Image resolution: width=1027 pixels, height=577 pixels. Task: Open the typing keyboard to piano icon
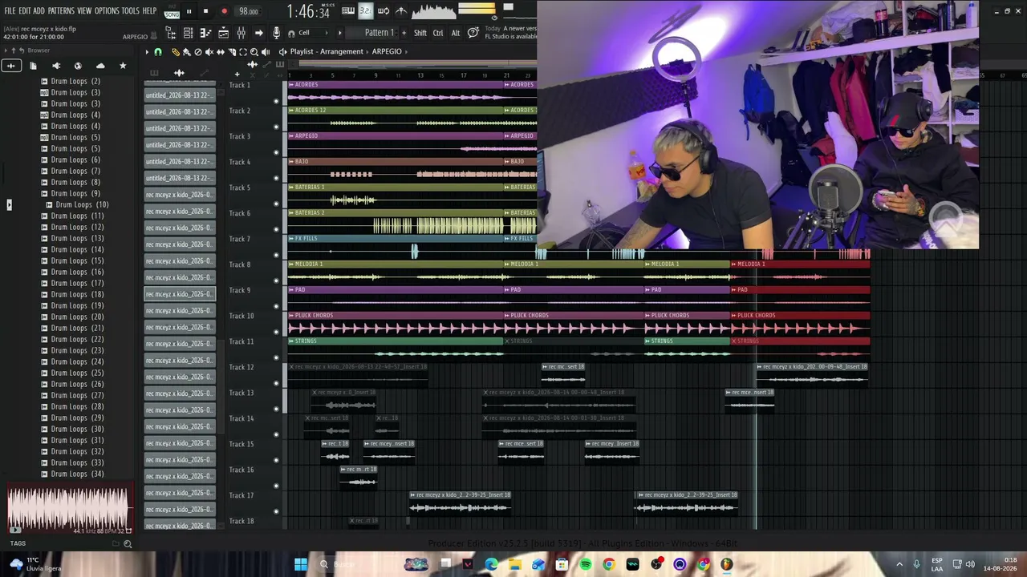[348, 11]
